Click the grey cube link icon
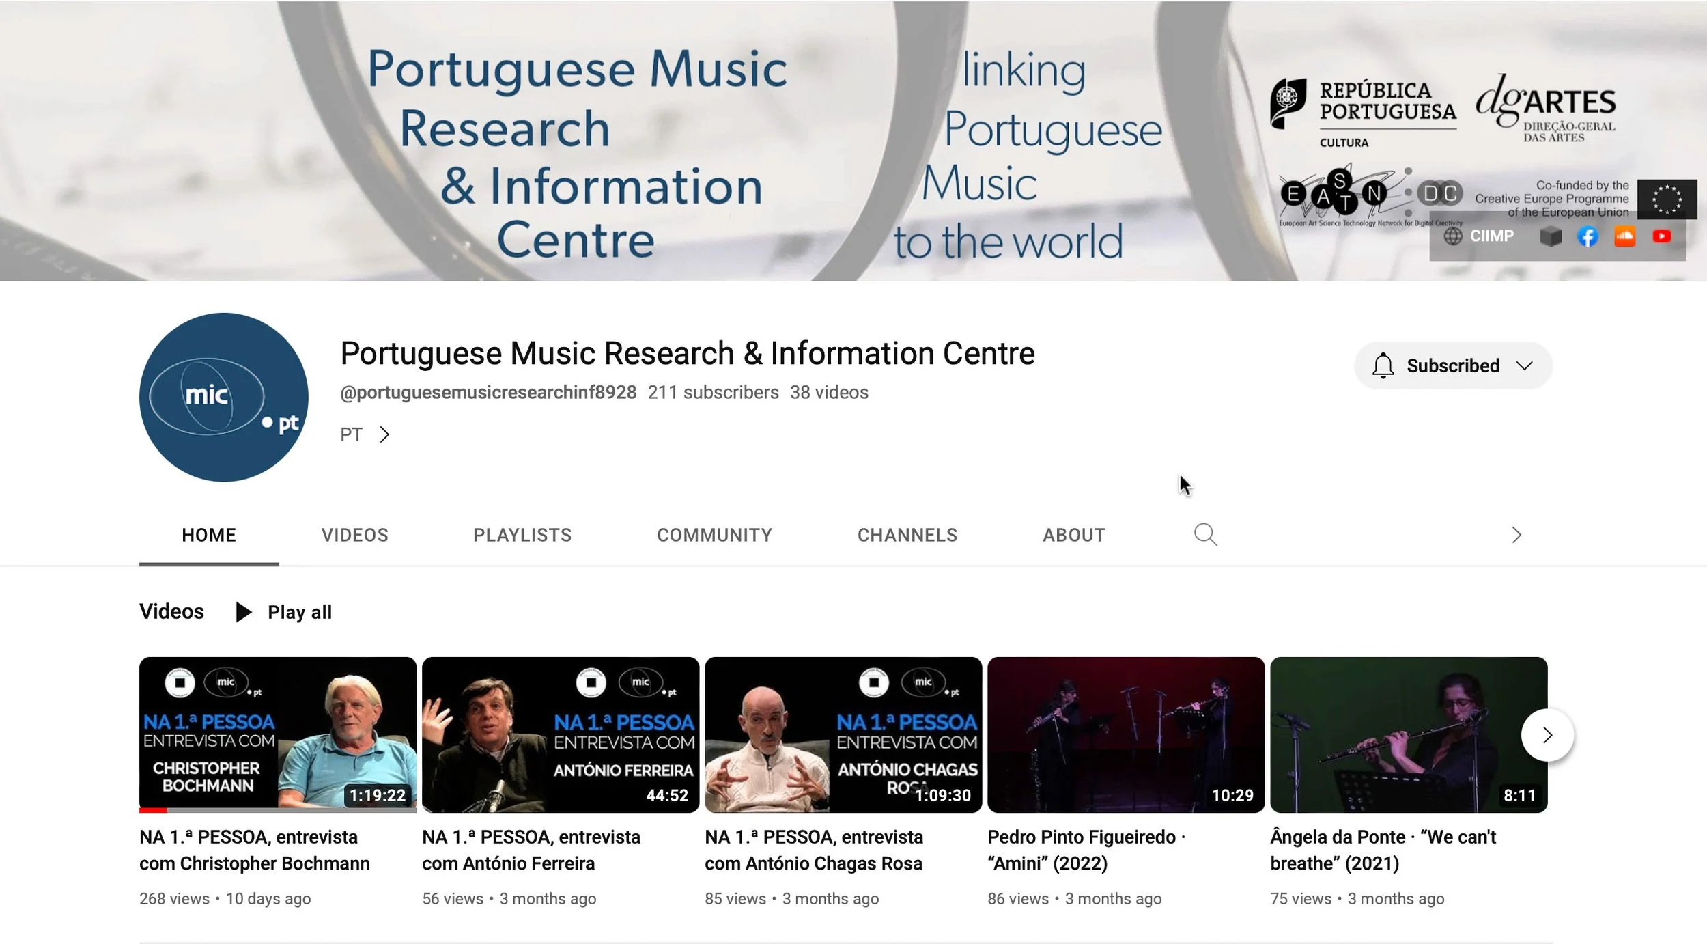This screenshot has height=944, width=1707. pos(1551,236)
